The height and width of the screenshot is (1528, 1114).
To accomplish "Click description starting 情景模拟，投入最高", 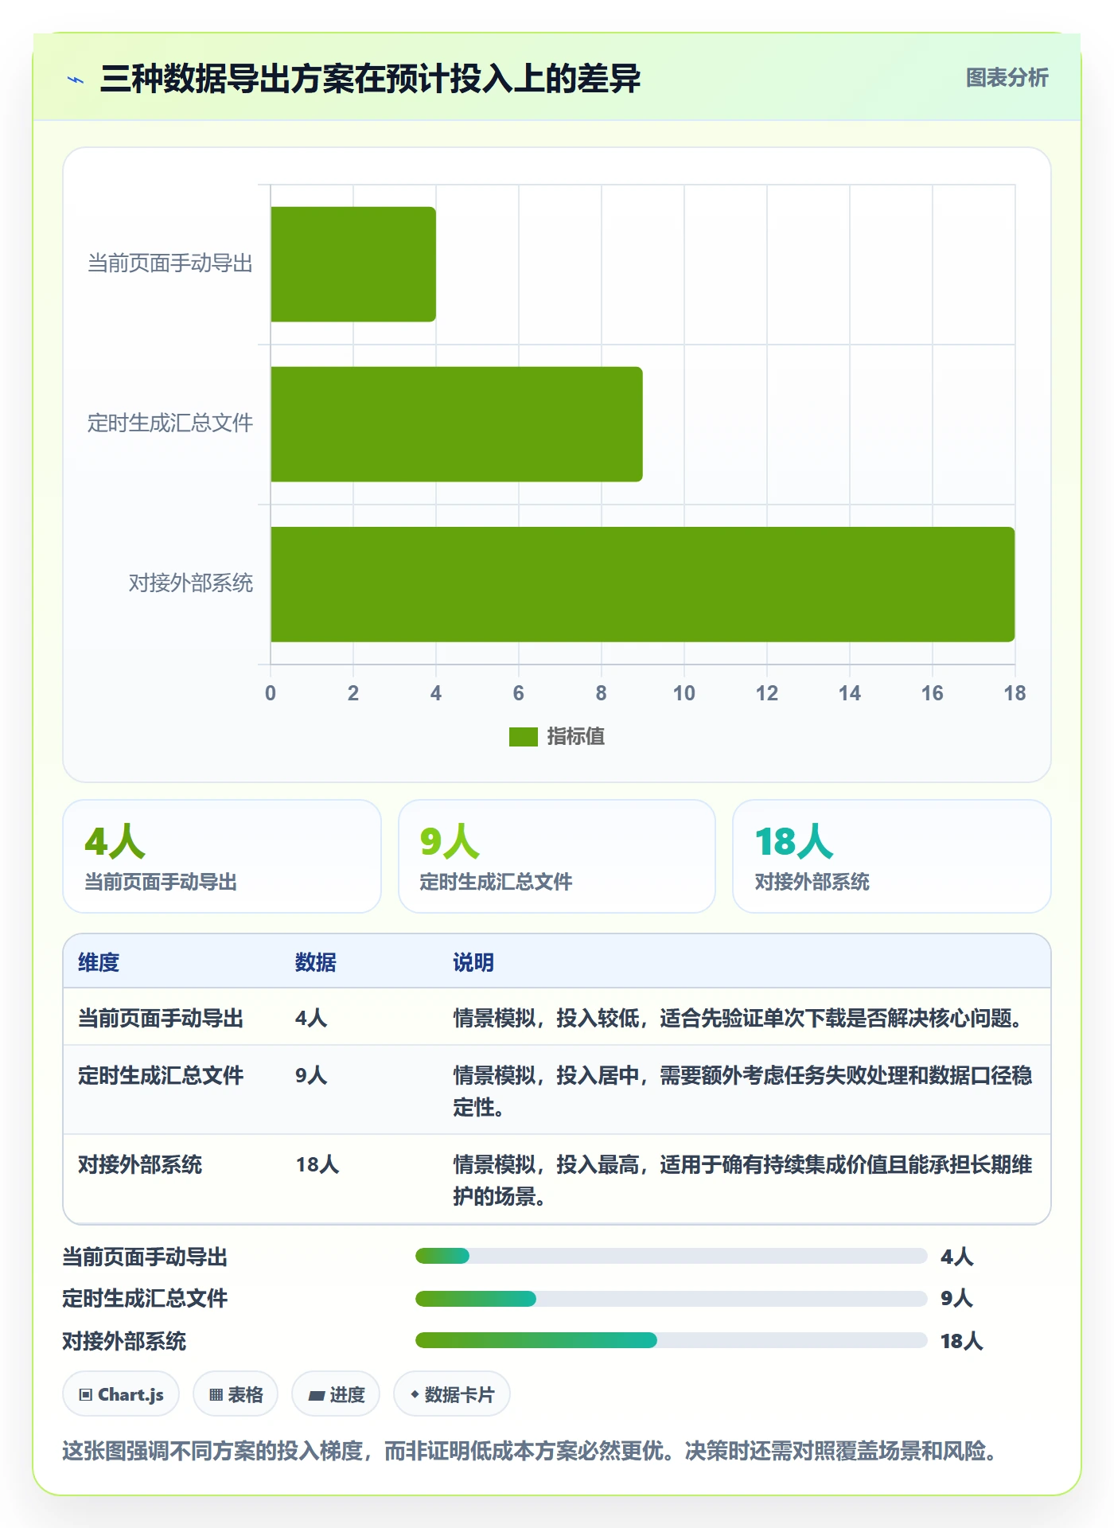I will tap(742, 1180).
